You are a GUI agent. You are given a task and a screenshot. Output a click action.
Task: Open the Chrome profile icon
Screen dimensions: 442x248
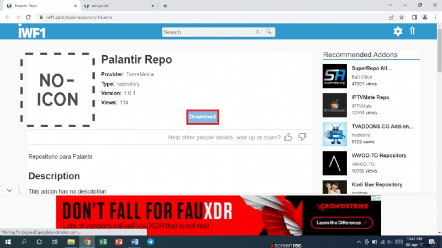click(x=424, y=17)
